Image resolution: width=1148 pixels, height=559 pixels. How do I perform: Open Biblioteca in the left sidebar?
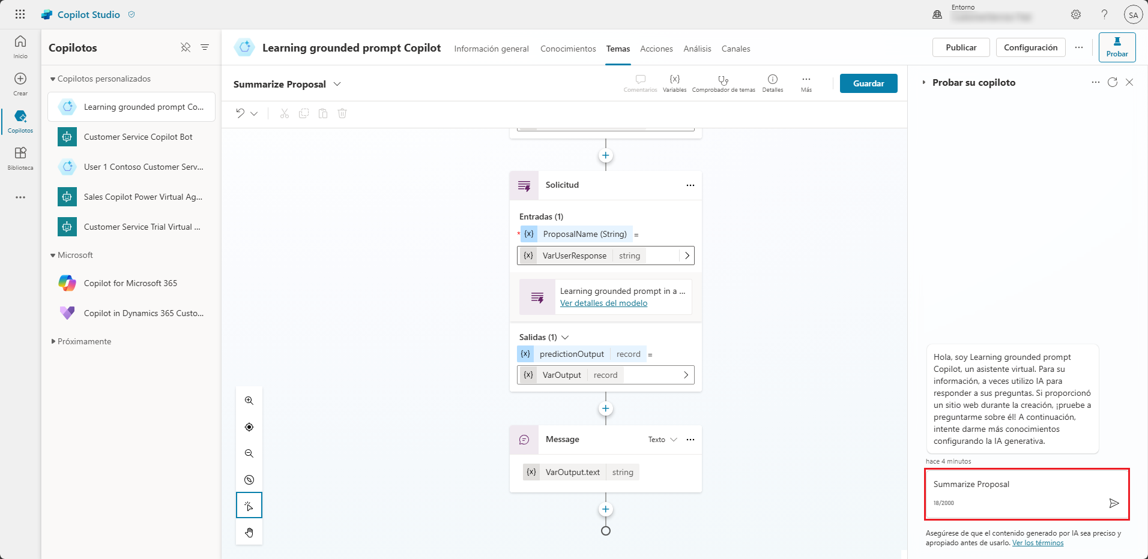[20, 158]
